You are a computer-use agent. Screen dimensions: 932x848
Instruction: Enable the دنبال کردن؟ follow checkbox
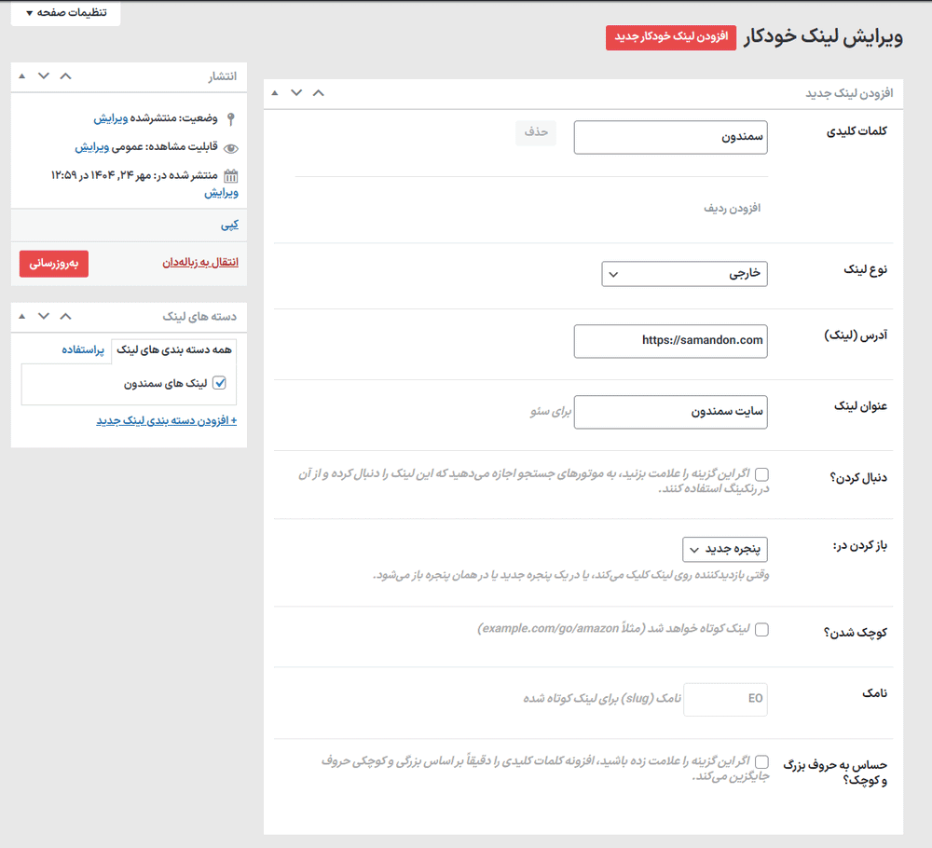point(761,474)
